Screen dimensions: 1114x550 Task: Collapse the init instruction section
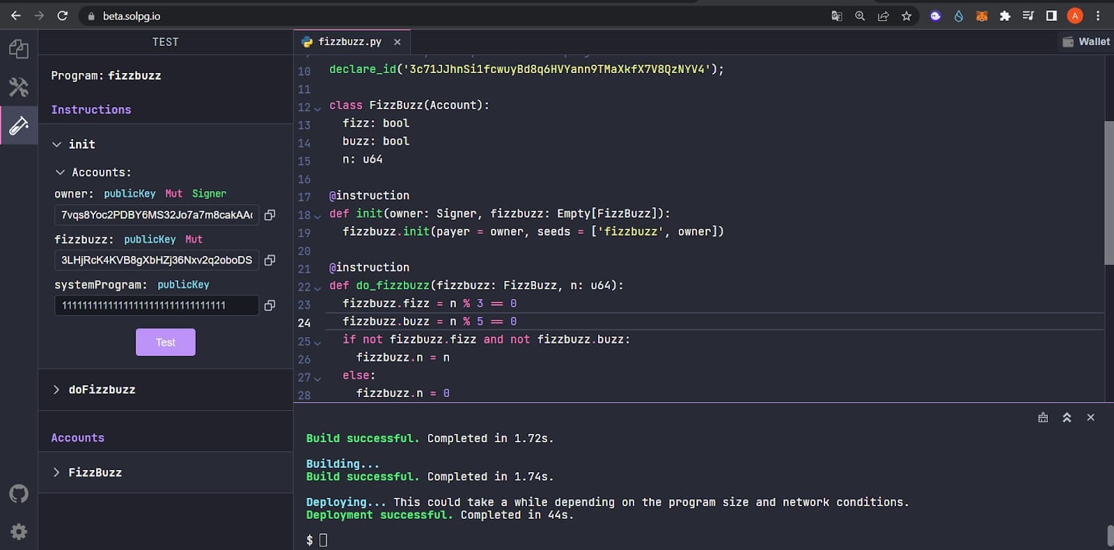tap(57, 145)
